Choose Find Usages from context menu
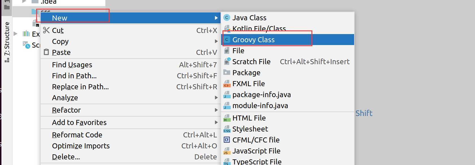Viewport: 475px width, 165px height. pos(72,65)
